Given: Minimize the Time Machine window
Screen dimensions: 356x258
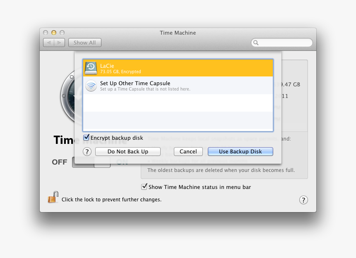Looking at the screenshot, I should pos(54,33).
